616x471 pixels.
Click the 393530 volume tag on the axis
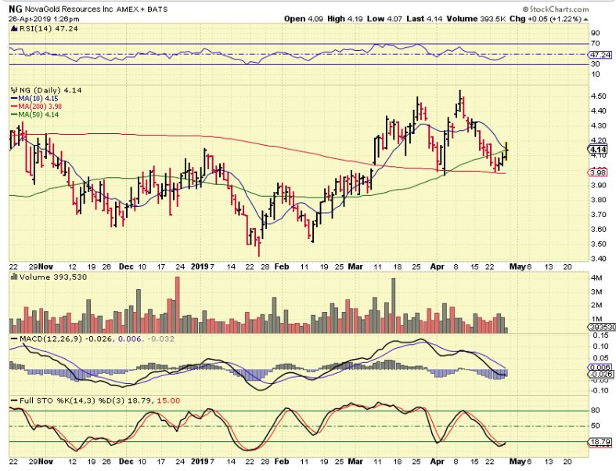(601, 327)
